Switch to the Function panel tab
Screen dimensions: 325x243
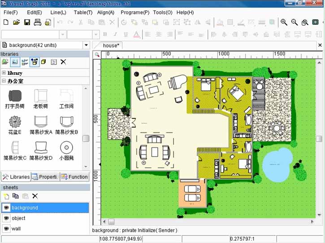click(x=74, y=177)
